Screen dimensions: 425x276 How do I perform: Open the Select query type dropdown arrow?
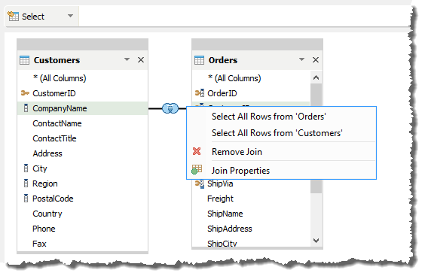click(71, 16)
